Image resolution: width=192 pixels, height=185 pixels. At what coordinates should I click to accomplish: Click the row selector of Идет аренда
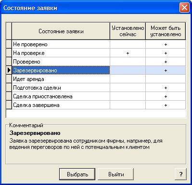click(9, 79)
